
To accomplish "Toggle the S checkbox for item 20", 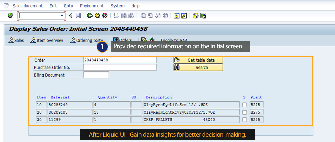I will click(245, 113).
